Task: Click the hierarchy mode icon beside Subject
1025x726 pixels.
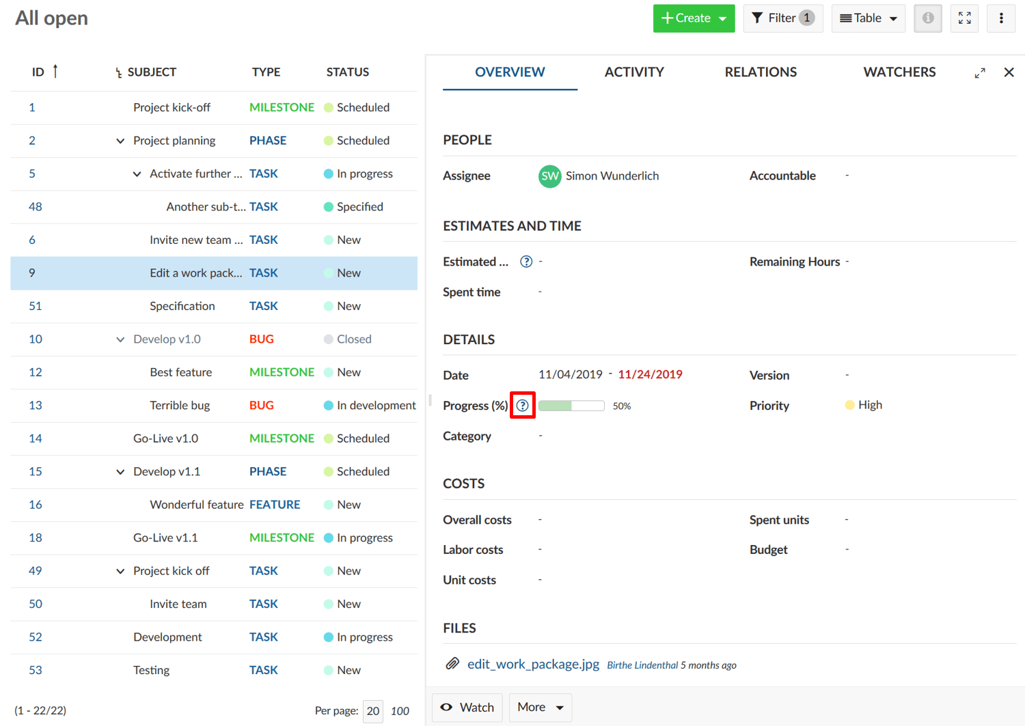Action: [118, 72]
